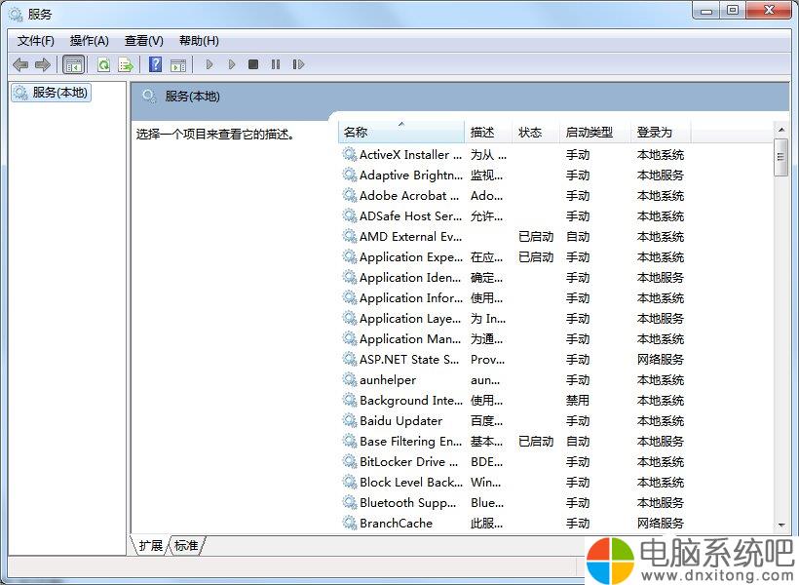
Task: Click 已启动 status in AMD External Events row
Action: click(536, 237)
